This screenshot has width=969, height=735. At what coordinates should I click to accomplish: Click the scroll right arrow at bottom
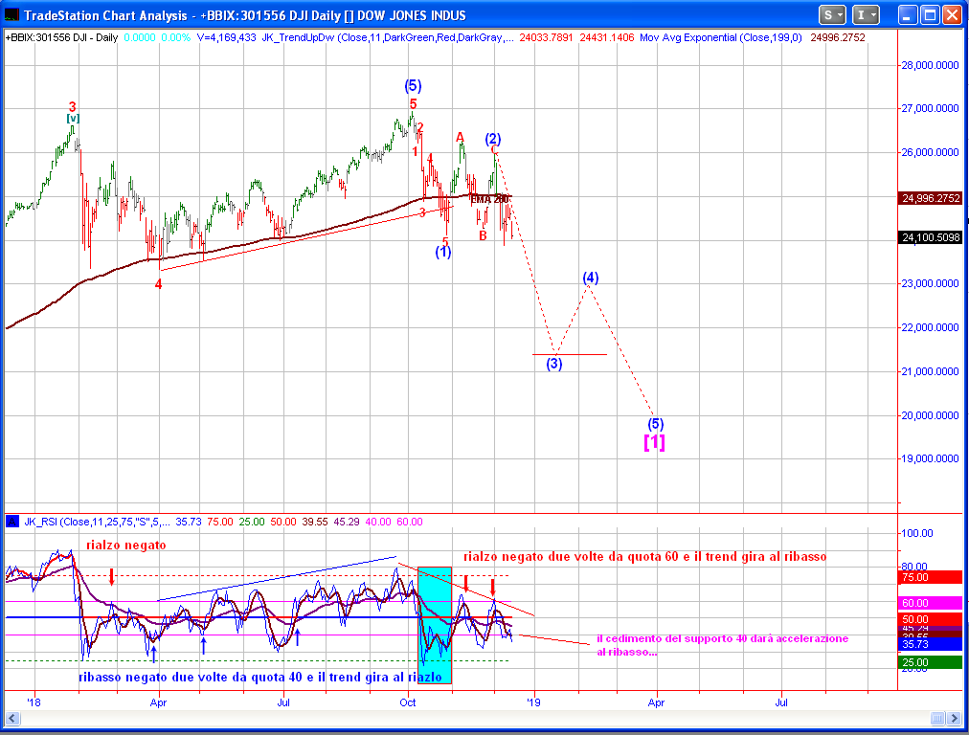[x=956, y=719]
